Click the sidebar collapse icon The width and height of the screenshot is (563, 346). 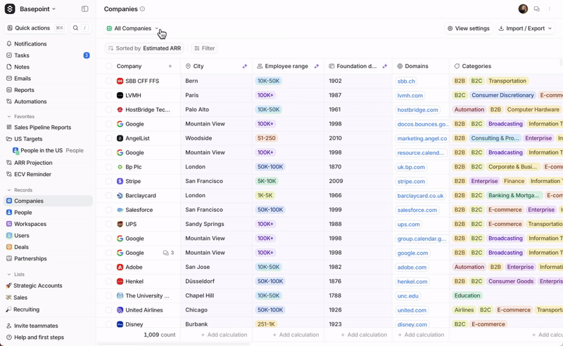[84, 9]
